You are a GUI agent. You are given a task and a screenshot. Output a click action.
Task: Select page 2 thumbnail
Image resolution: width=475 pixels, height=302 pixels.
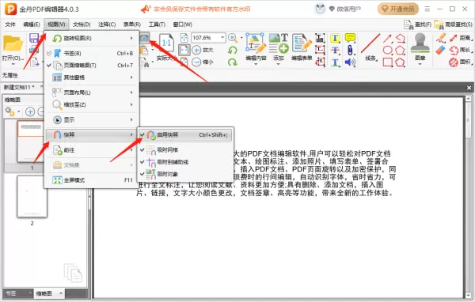click(x=32, y=196)
